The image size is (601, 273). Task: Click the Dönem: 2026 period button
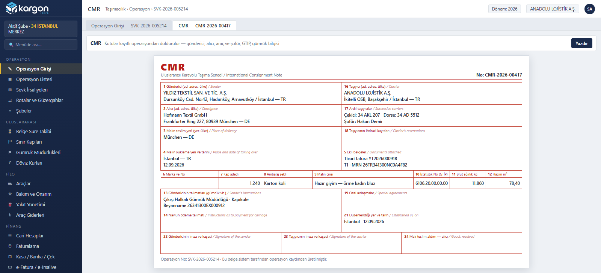pos(504,9)
